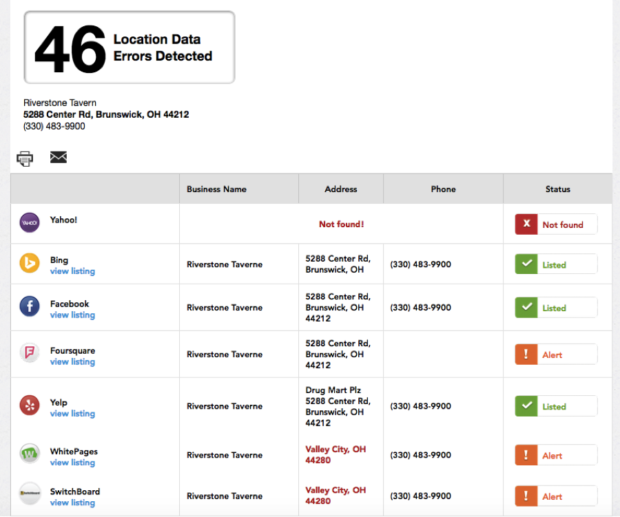620x517 pixels.
Task: Click the red 'Not found!' message in Yahoo! row
Action: pos(341,224)
